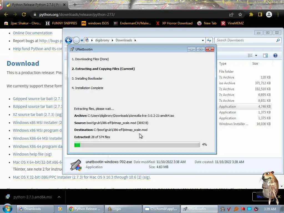Open Chrome three-dot menu
284x213 pixels.
(x=278, y=14)
